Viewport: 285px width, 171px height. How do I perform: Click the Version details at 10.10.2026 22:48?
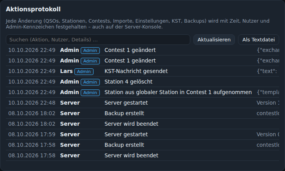point(268,103)
